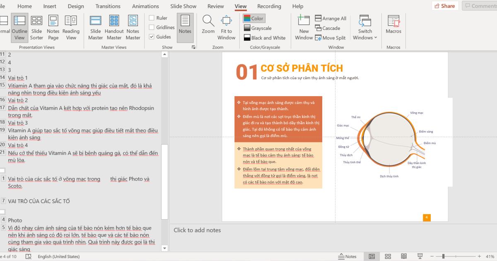The image size is (497, 261).
Task: Open the Slide Show tab
Action: 183,6
